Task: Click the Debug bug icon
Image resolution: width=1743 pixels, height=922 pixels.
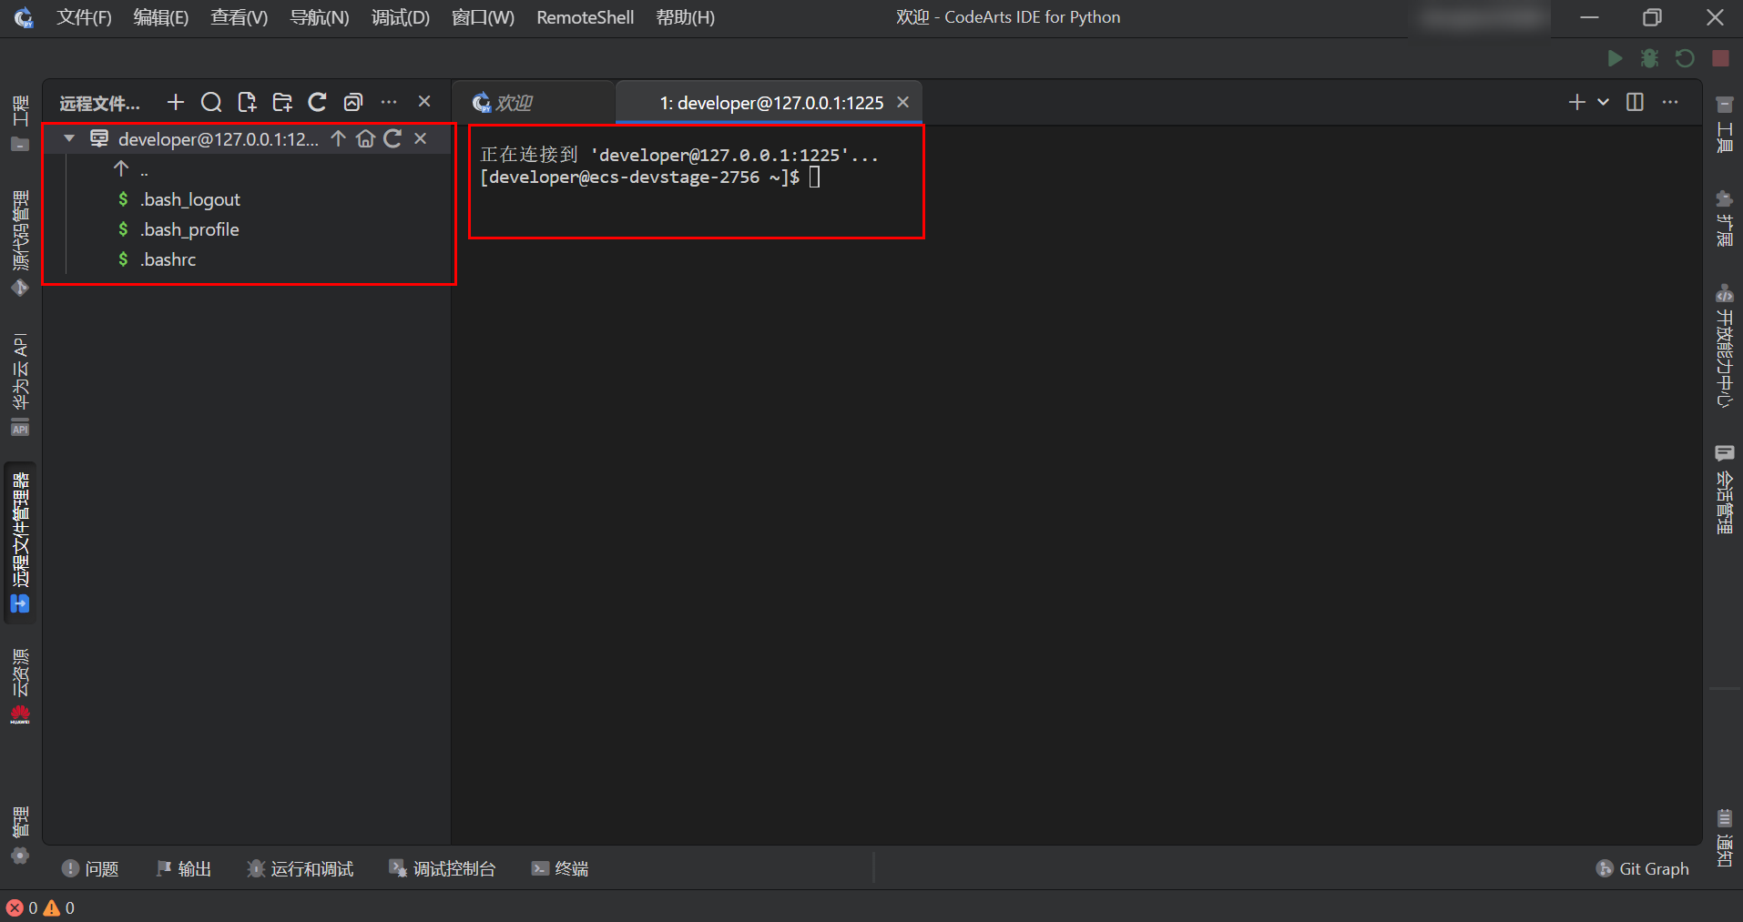Action: (x=1649, y=58)
